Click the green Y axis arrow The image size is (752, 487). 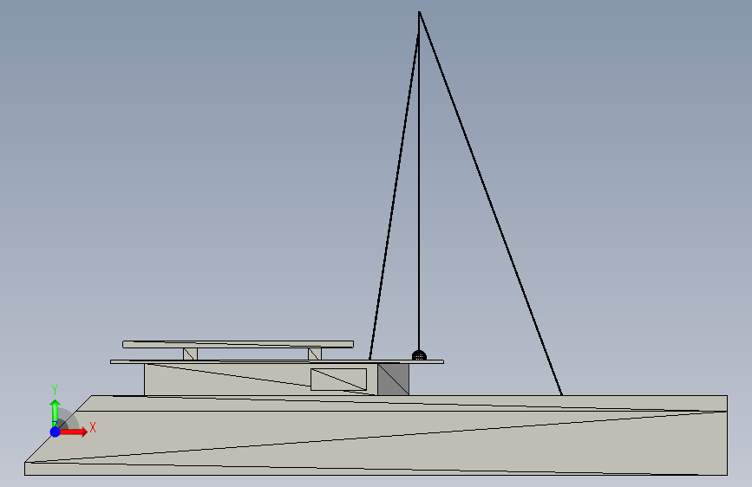coord(56,412)
